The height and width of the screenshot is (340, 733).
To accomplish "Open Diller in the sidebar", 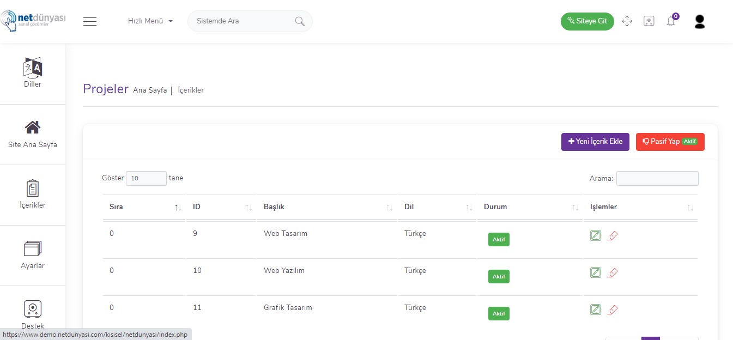I will [x=33, y=73].
